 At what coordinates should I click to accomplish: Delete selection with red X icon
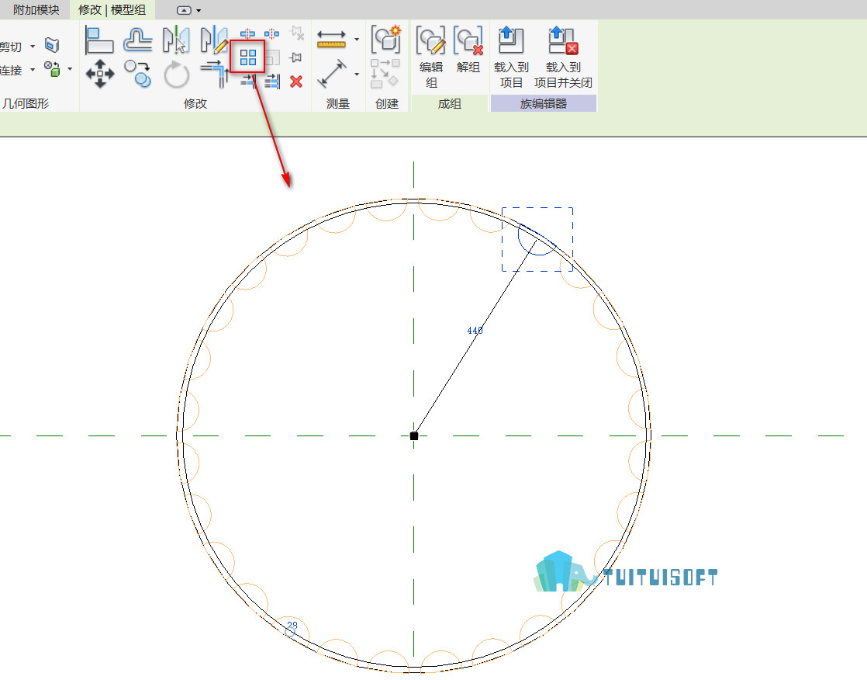coord(296,82)
